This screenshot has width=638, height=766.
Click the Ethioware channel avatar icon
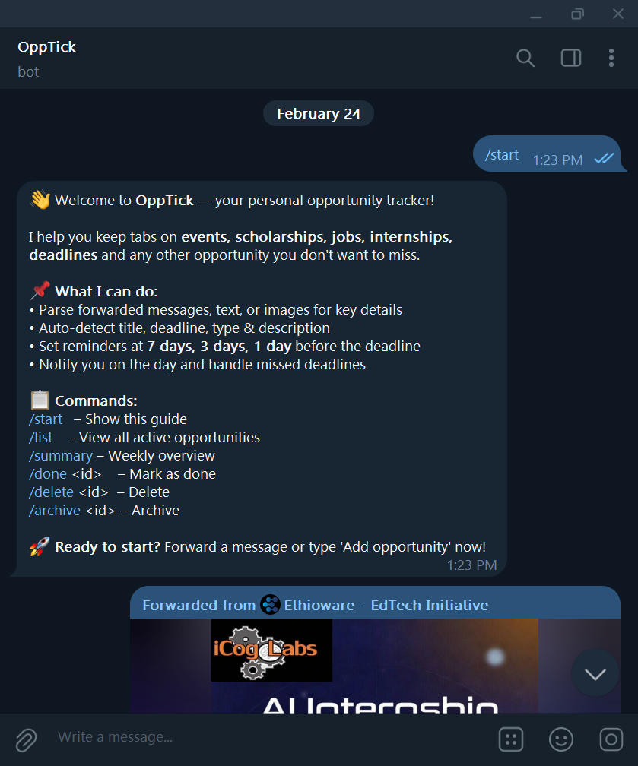point(270,605)
